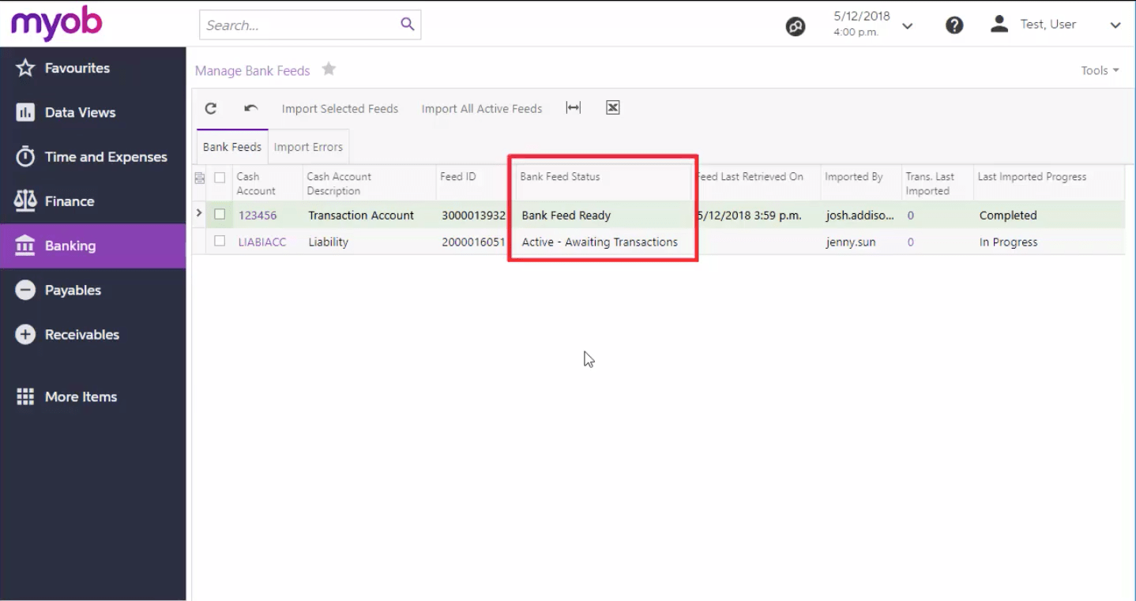Select the LIABIACC row checkbox
The height and width of the screenshot is (601, 1136).
(219, 242)
